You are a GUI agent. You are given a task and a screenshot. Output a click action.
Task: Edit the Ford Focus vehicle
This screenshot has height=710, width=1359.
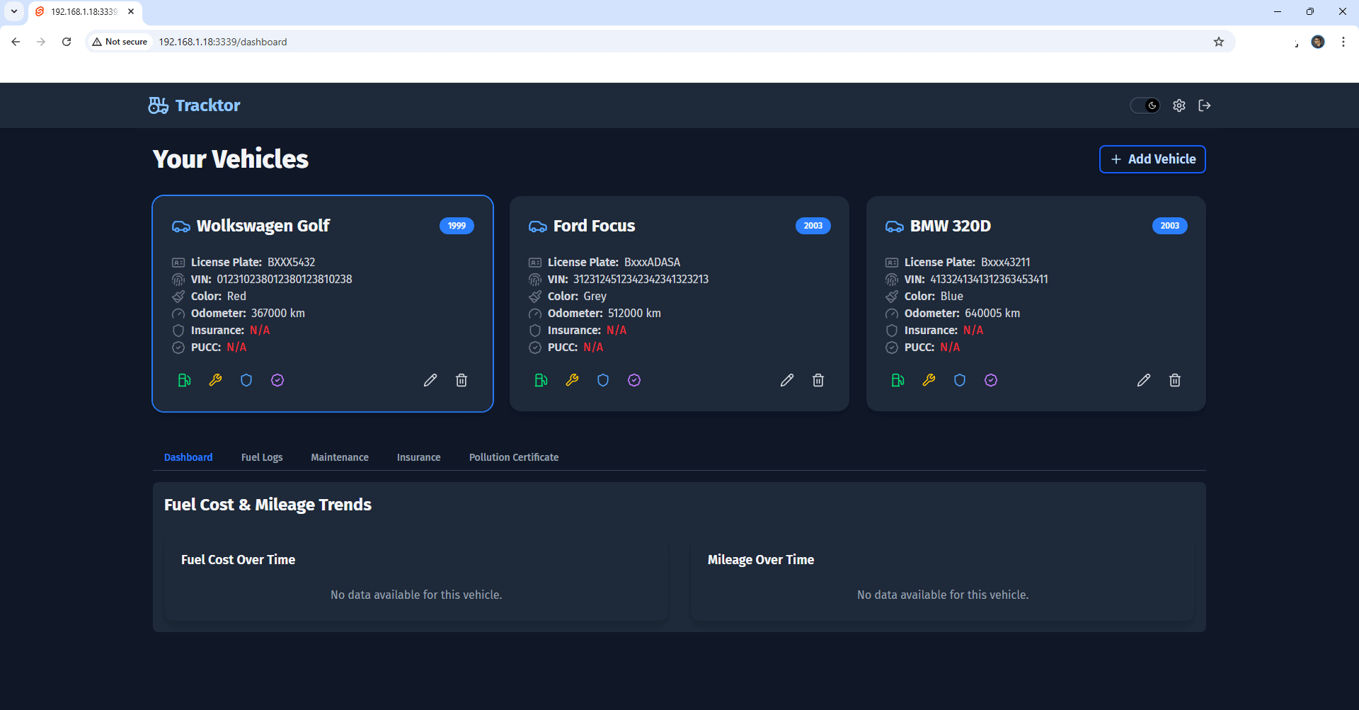click(787, 380)
